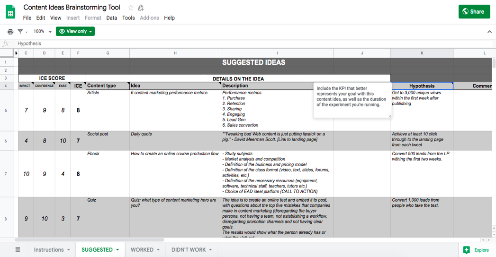Select the DETAILS ON THE IDEA cell
Viewport: 496px width, 257px height.
[238, 79]
